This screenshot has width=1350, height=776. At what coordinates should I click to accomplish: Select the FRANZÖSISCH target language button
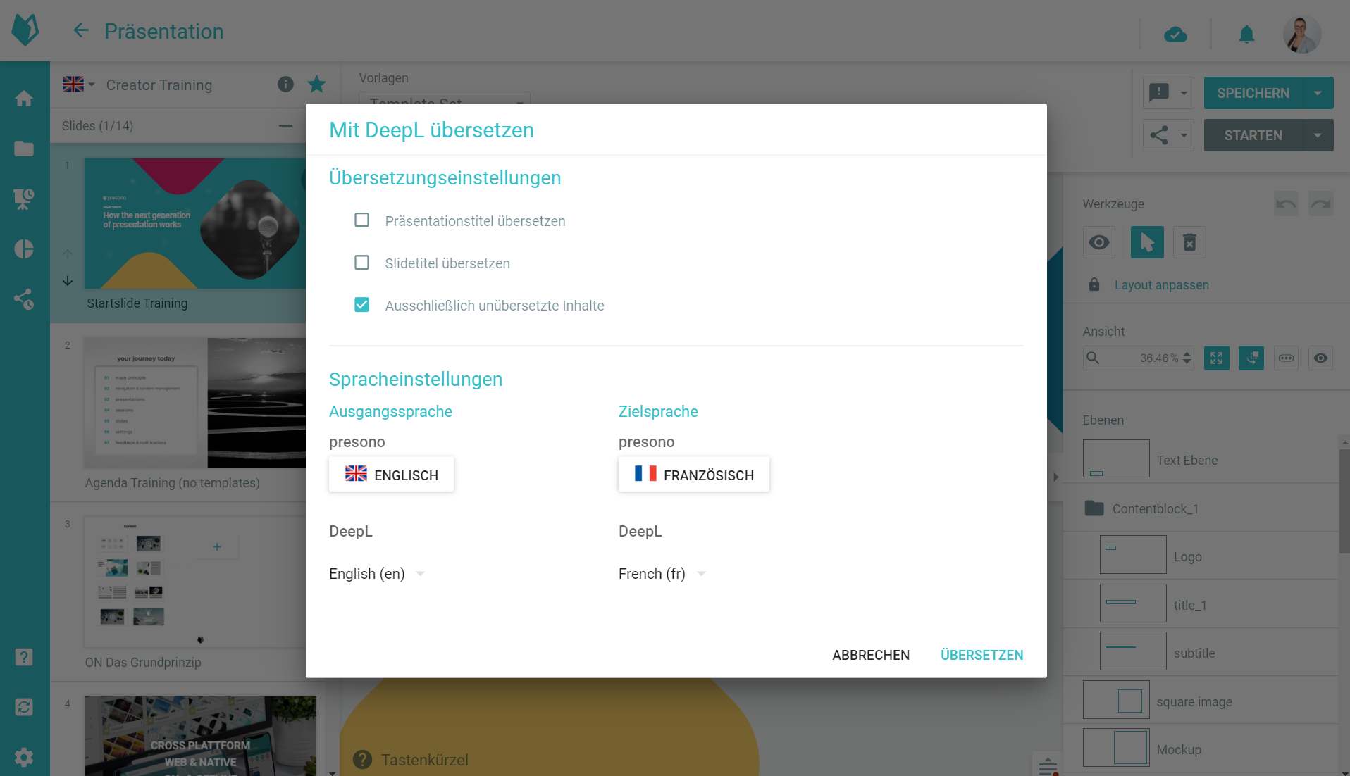coord(694,475)
